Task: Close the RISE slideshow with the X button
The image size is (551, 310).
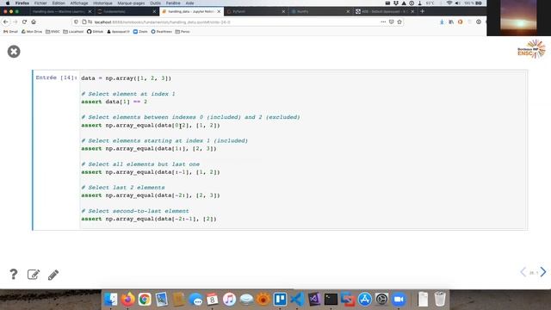Action: tap(14, 52)
